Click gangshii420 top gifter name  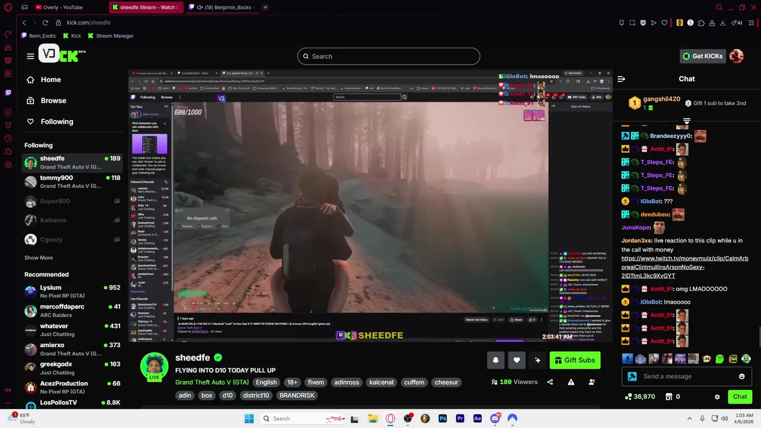(x=662, y=99)
